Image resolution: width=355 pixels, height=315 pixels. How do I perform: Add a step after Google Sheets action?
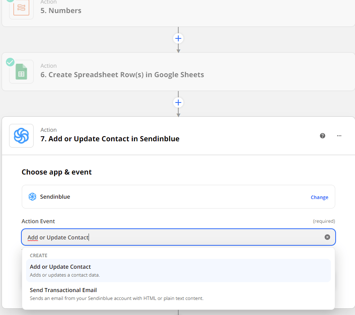178,102
